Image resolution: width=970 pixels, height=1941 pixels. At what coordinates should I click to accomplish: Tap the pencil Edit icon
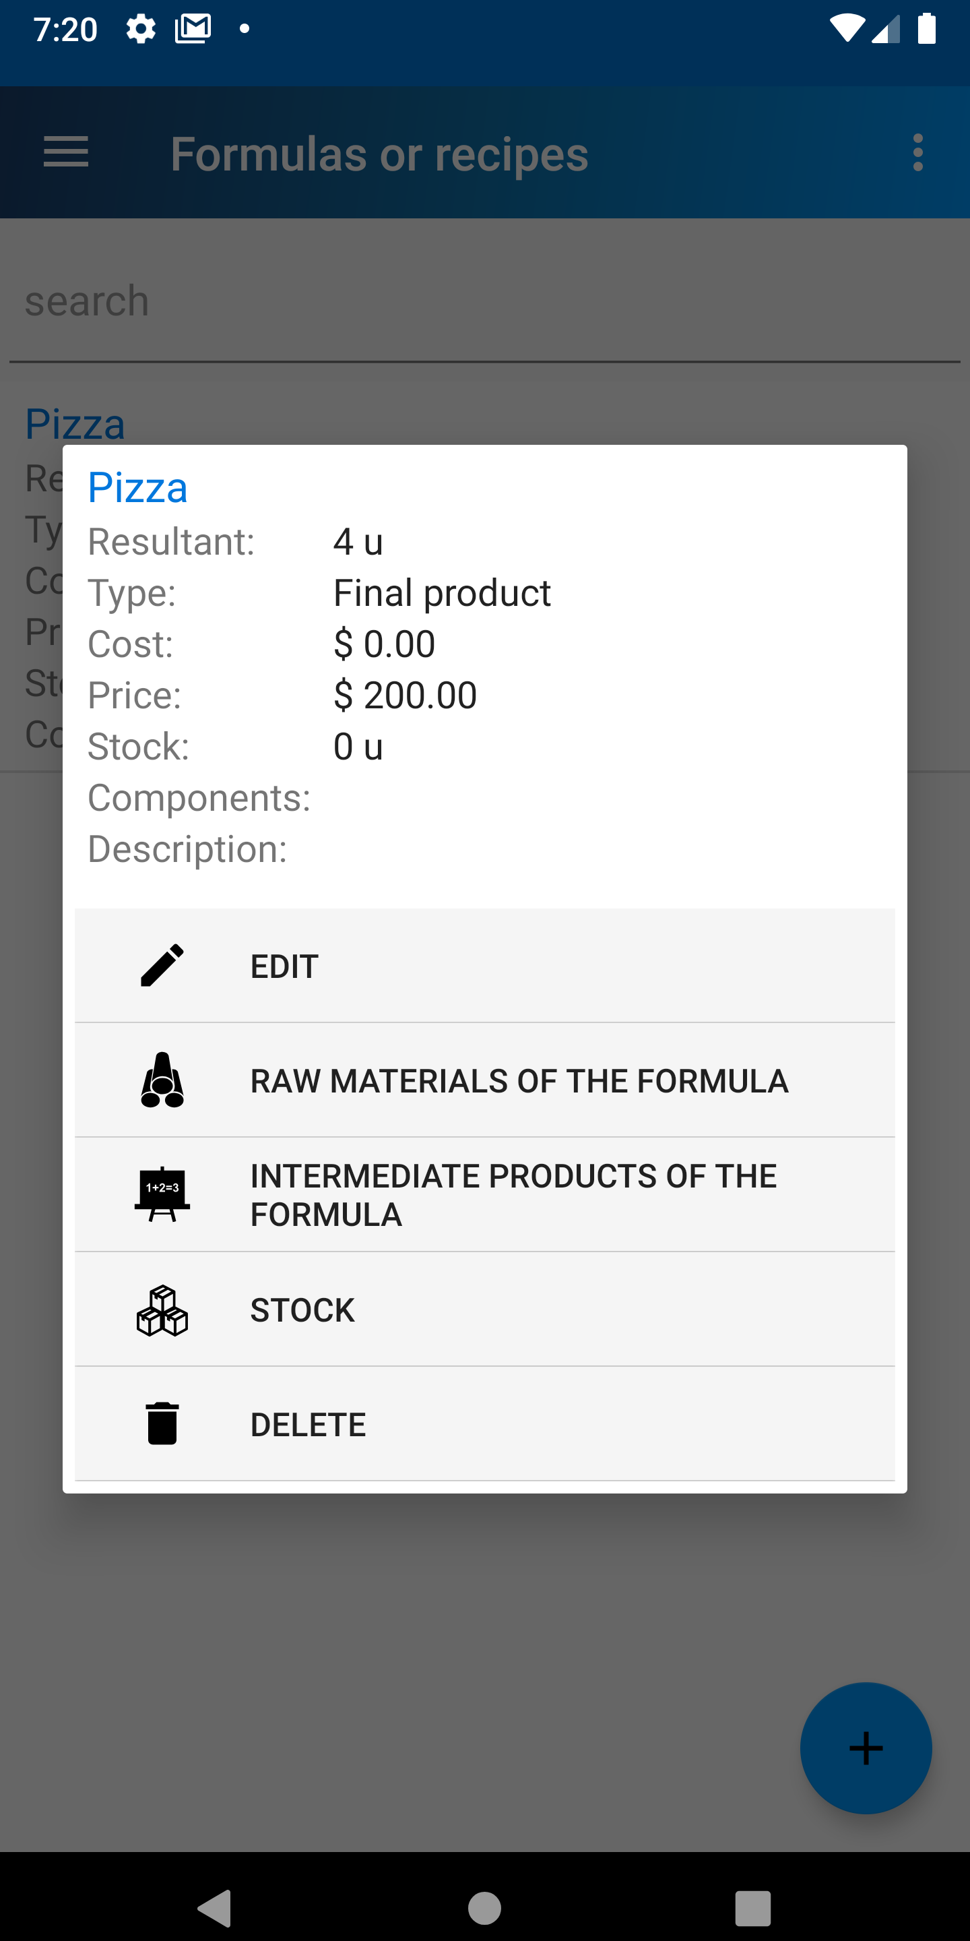click(162, 965)
